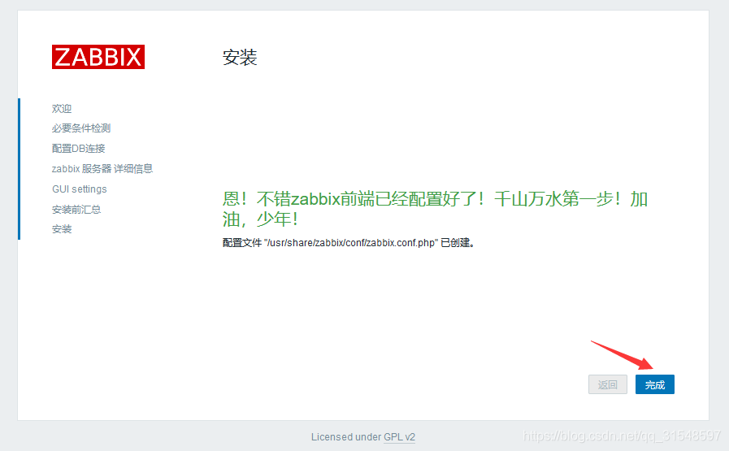Click the green congratulation message text
The height and width of the screenshot is (451, 729).
[x=435, y=209]
